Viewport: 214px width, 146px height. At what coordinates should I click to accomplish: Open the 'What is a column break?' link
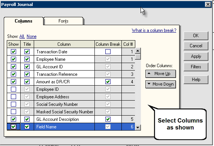(154, 30)
